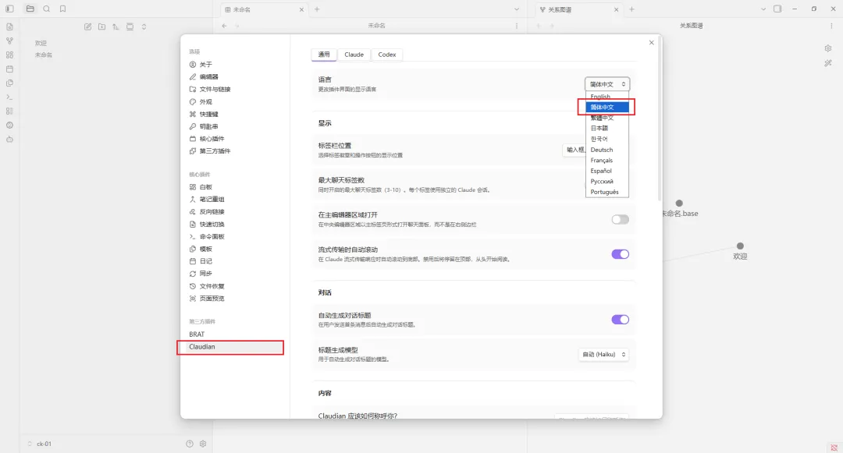Create a new canvas from the ribbon

click(9, 55)
